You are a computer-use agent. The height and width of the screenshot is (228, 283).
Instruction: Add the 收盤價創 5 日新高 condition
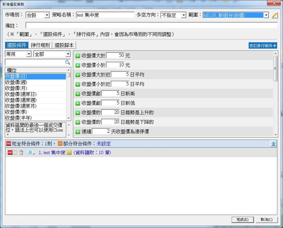click(78, 93)
